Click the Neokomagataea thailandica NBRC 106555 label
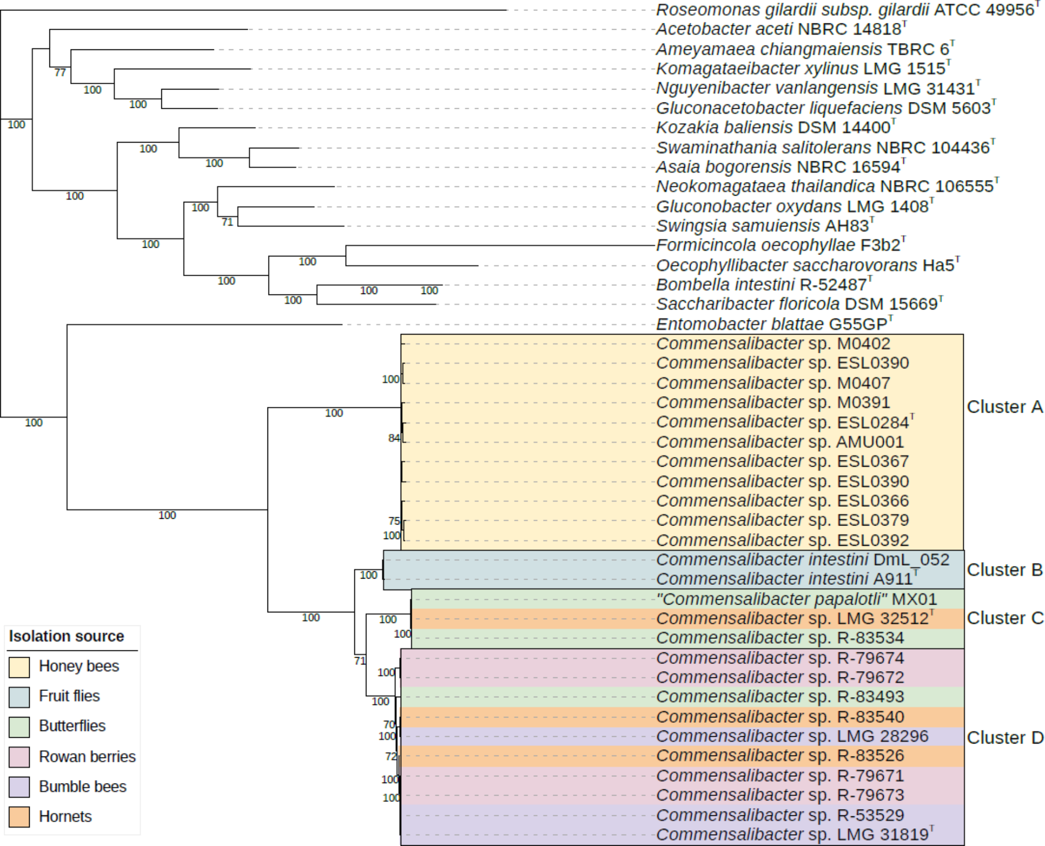 pyautogui.click(x=828, y=186)
